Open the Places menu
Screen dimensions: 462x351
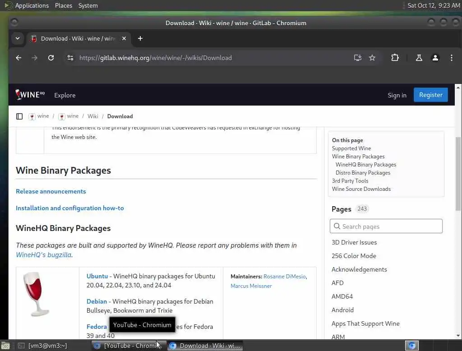coord(64,5)
